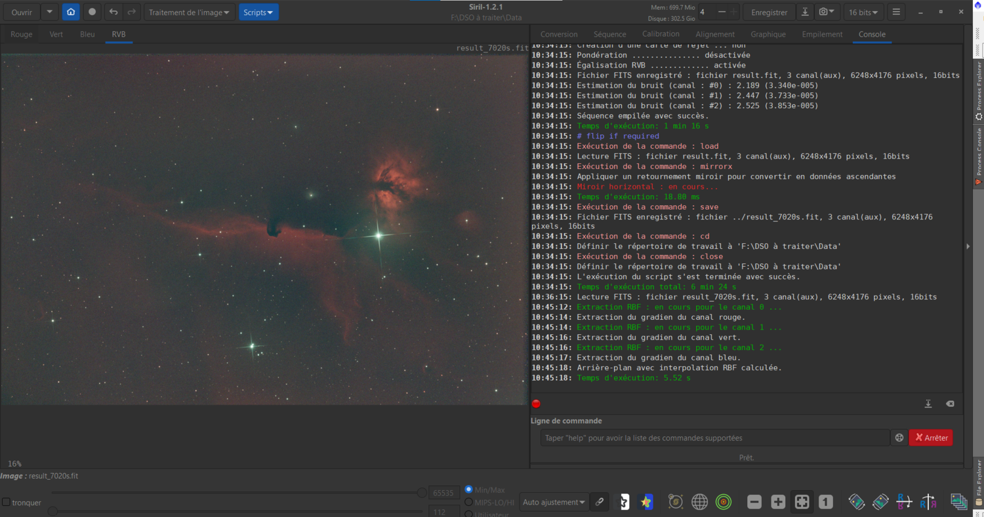The image size is (984, 517).
Task: Rotate image counterclockwise icon
Action: tap(857, 502)
